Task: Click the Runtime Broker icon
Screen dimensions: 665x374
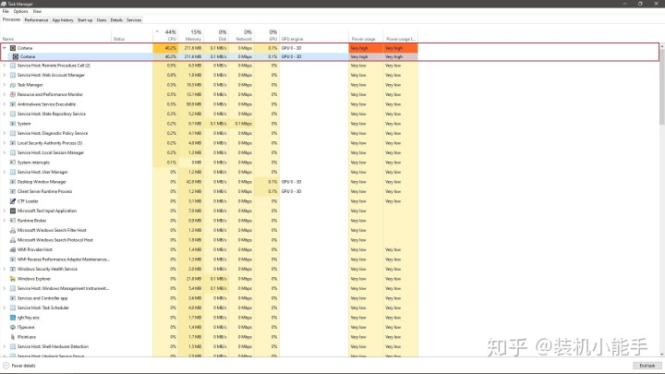Action: pyautogui.click(x=13, y=221)
